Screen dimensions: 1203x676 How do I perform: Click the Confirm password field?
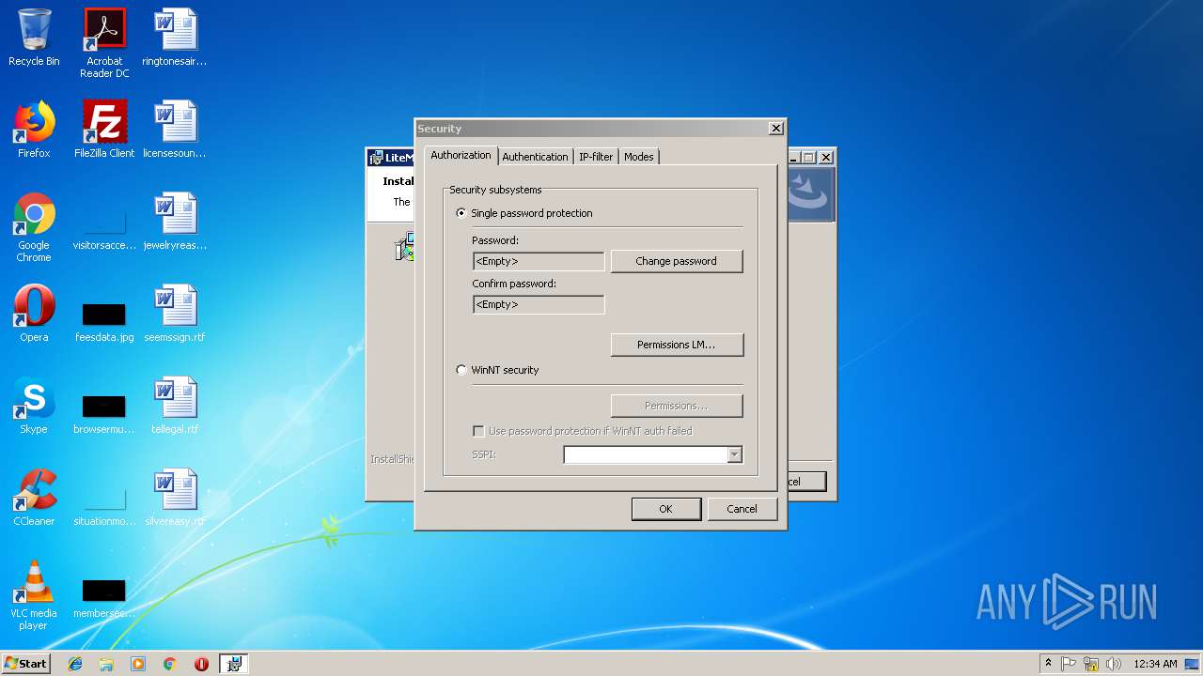coord(539,304)
